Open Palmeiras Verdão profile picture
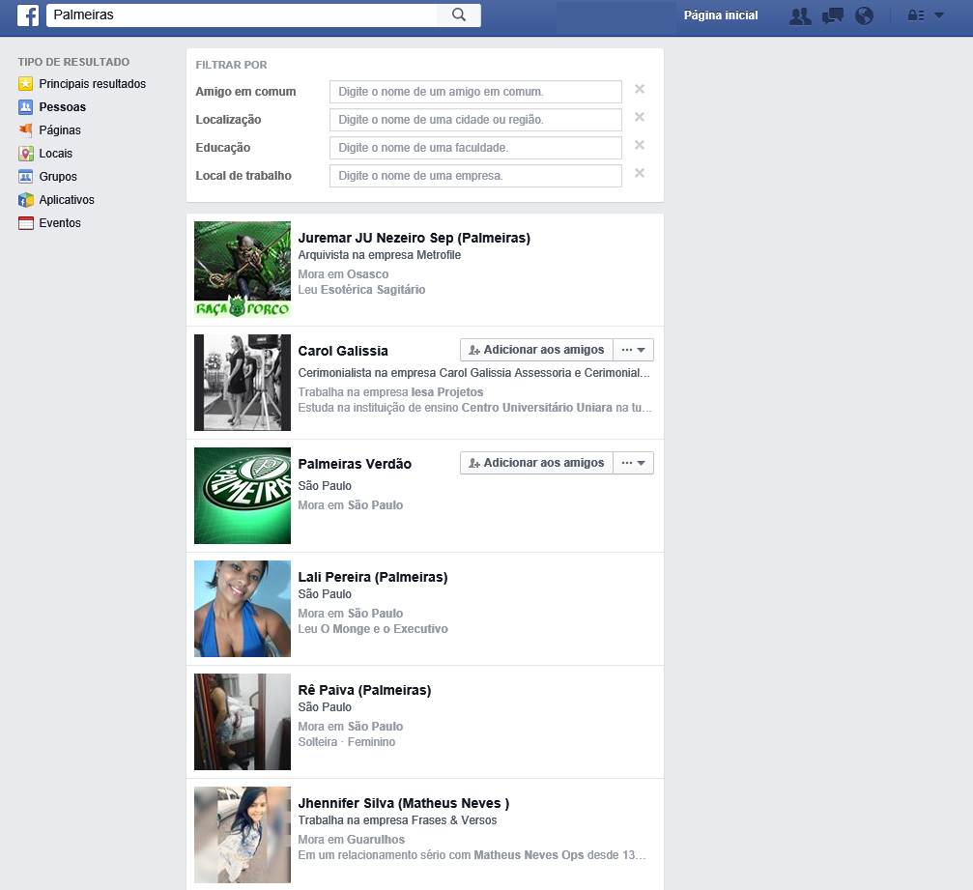 pyautogui.click(x=242, y=496)
